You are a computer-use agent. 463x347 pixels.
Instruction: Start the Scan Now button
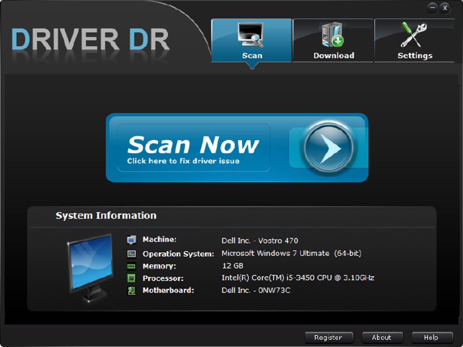(237, 147)
